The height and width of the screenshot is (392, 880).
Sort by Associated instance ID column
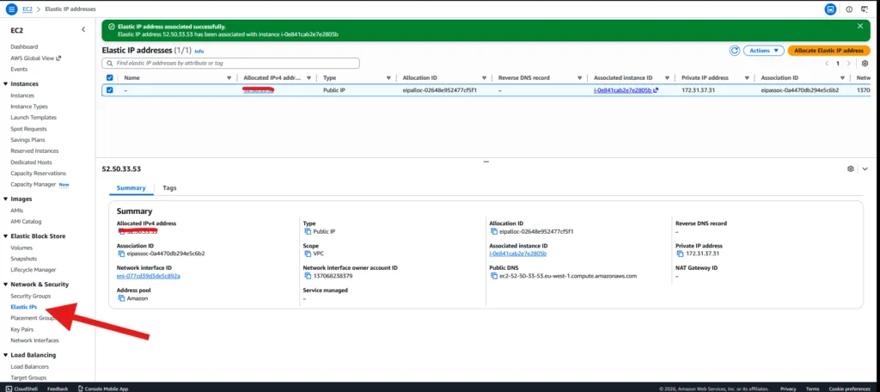[x=667, y=78]
